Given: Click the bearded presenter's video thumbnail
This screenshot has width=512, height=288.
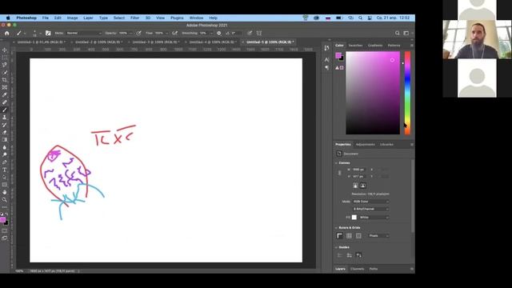Looking at the screenshot, I should (x=477, y=39).
